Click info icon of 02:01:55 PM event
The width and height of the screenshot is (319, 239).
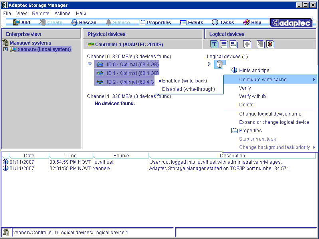[6, 168]
